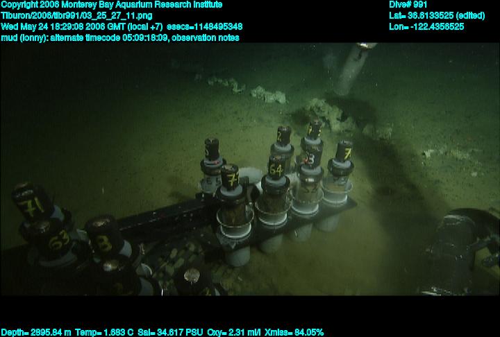Click the mud (lonny) alternate timecode annotation
The width and height of the screenshot is (500, 337).
tap(120, 38)
